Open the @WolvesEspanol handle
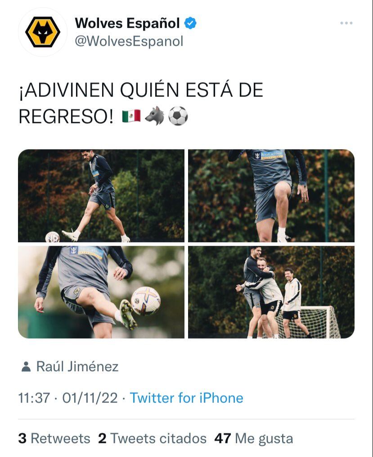373x457 pixels. click(x=129, y=41)
